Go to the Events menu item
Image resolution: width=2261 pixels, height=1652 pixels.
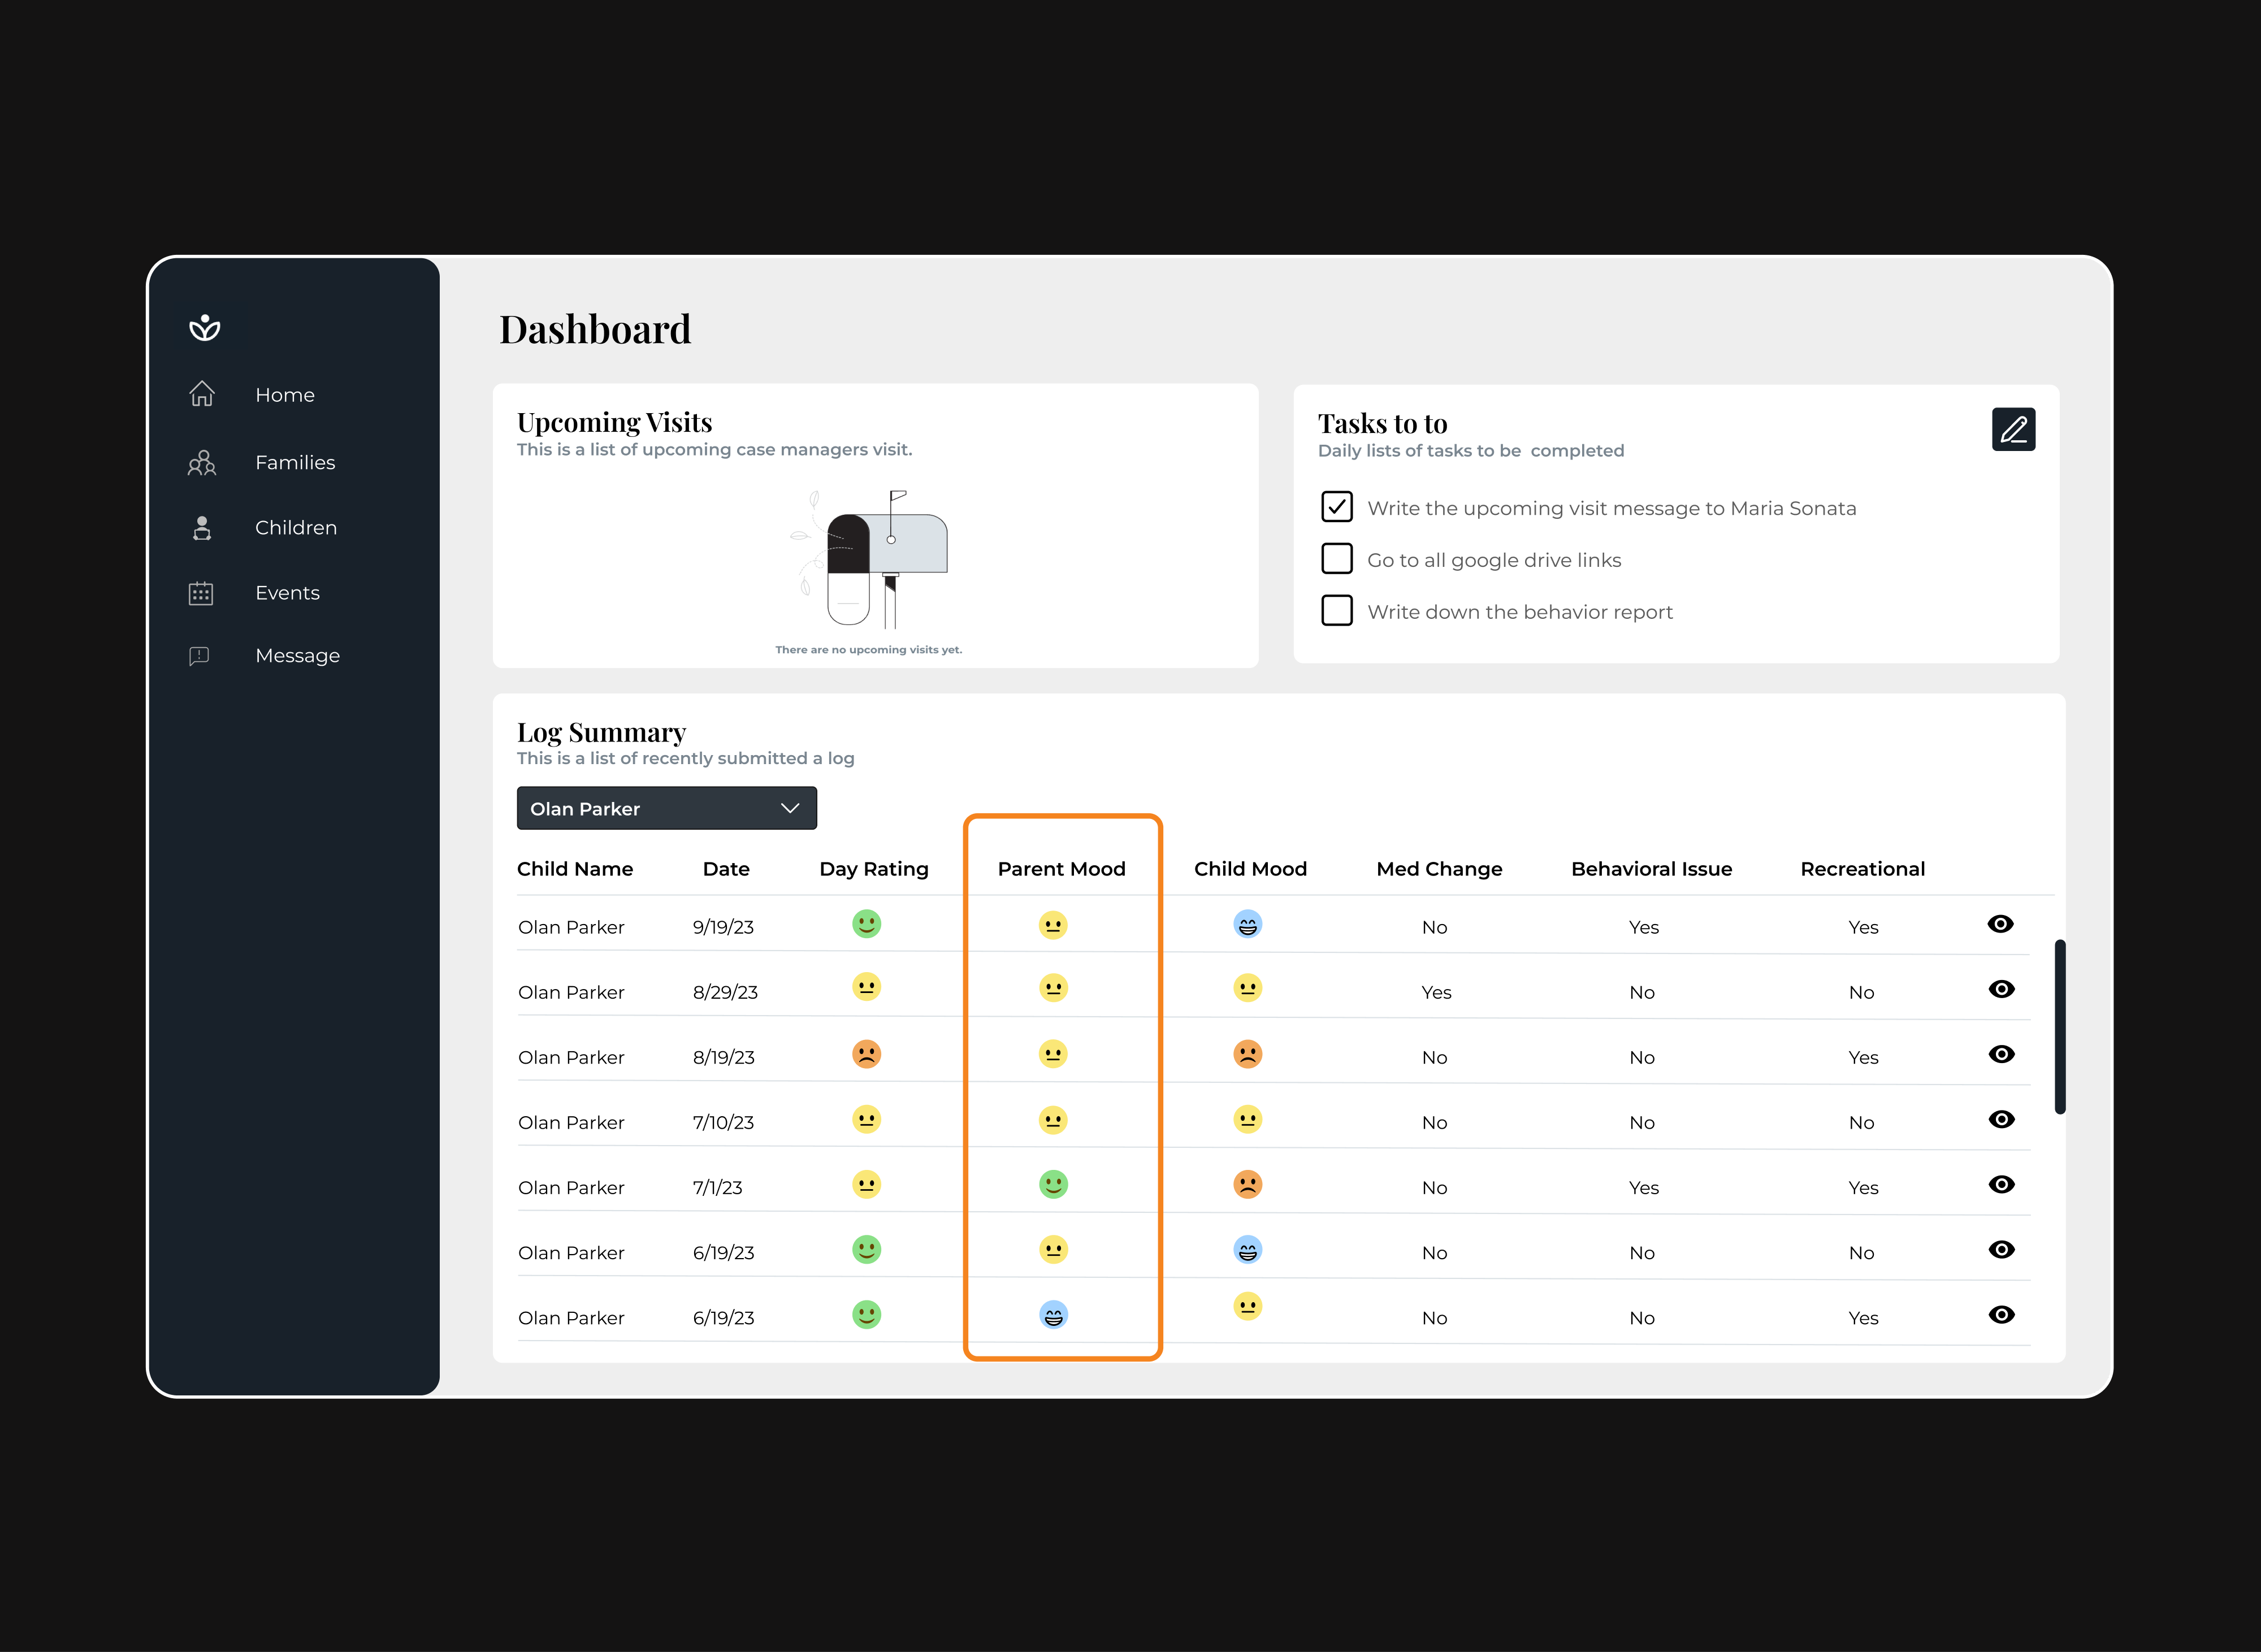[287, 593]
